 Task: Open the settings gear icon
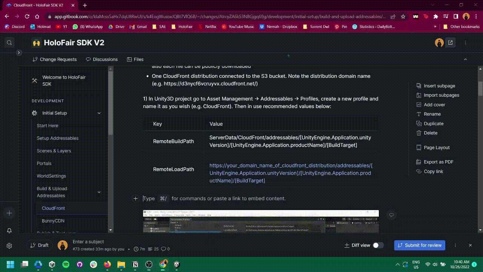coord(9,246)
